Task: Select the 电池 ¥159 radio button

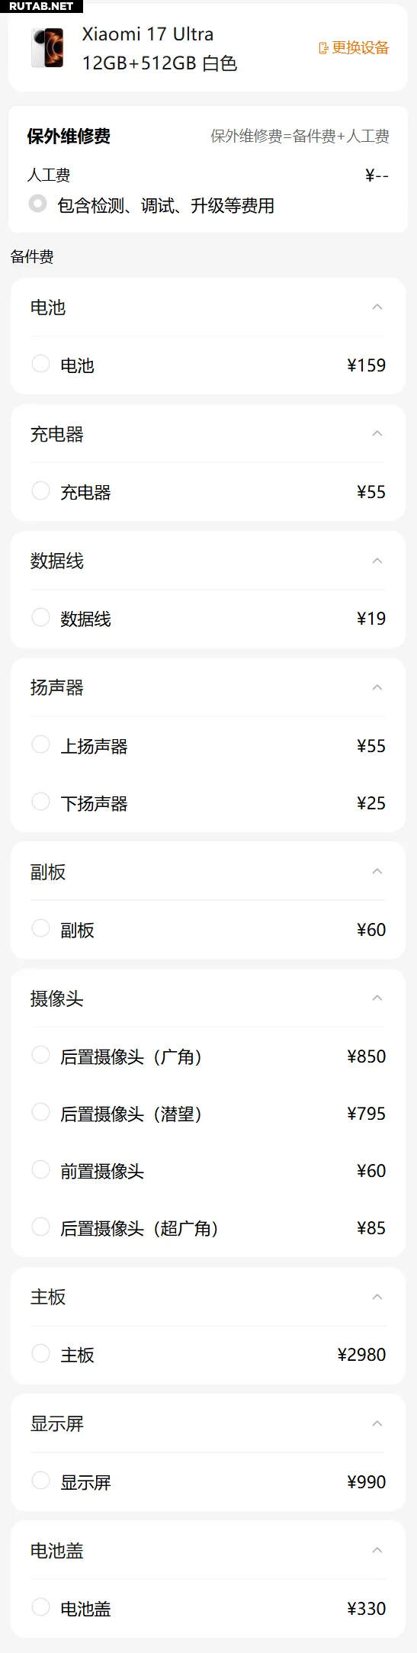Action: pyautogui.click(x=40, y=364)
